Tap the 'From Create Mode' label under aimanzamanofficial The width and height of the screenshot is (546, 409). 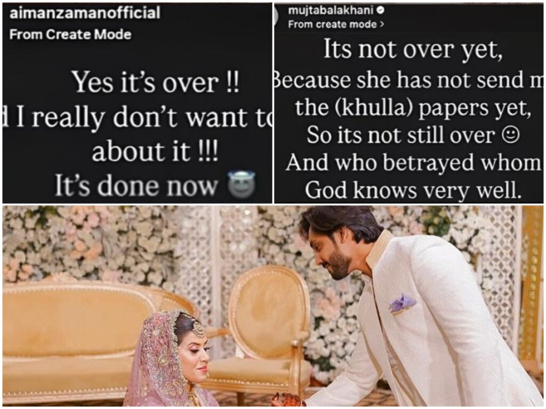(70, 35)
